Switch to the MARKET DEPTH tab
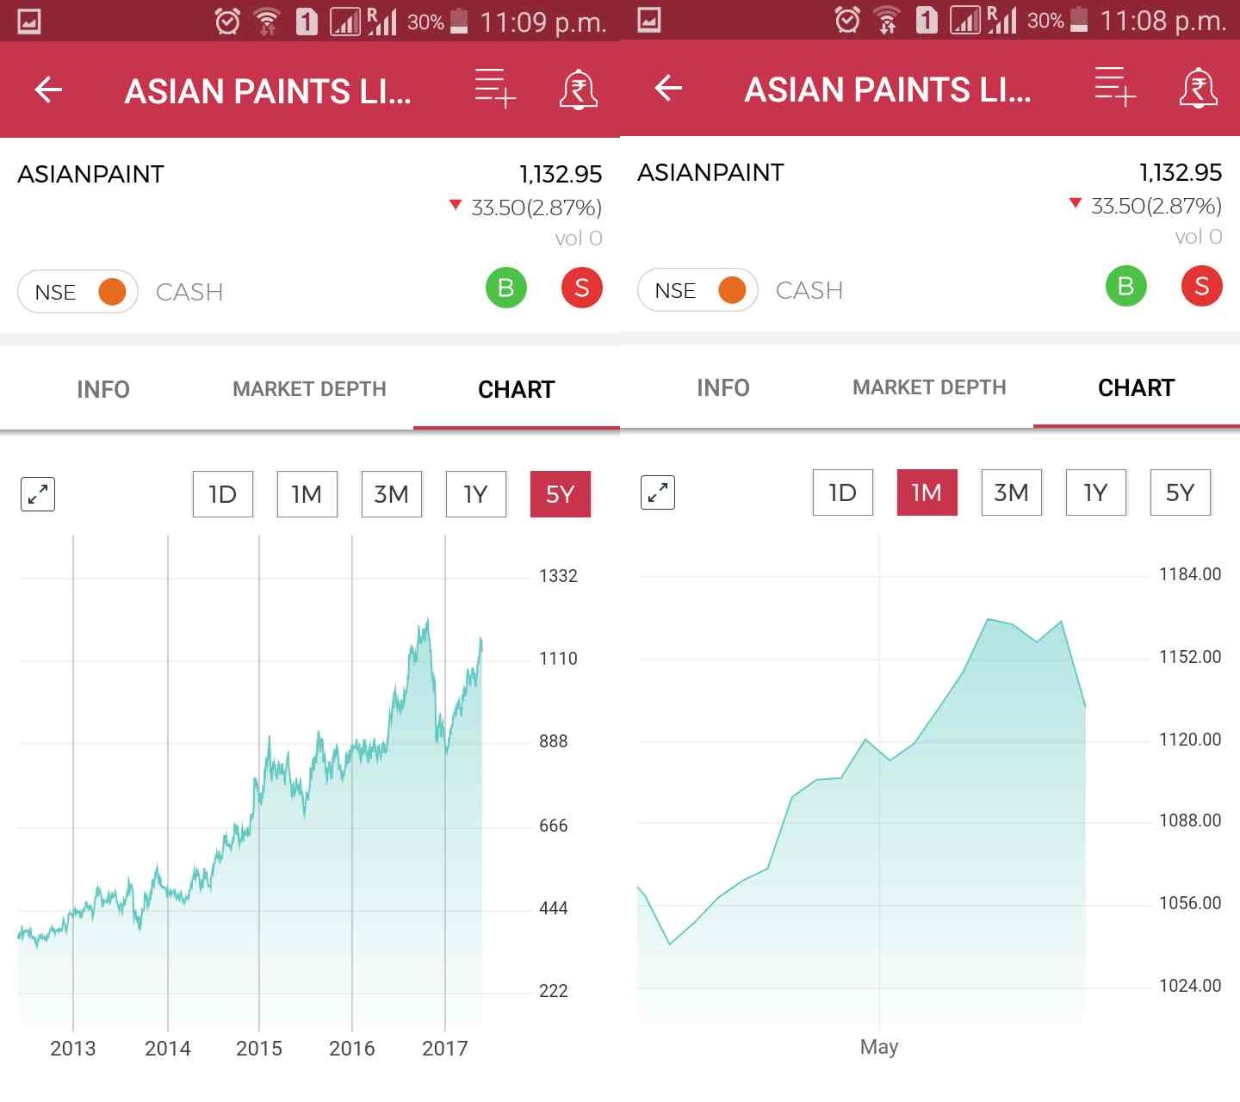Viewport: 1240px width, 1102px height. 308,389
